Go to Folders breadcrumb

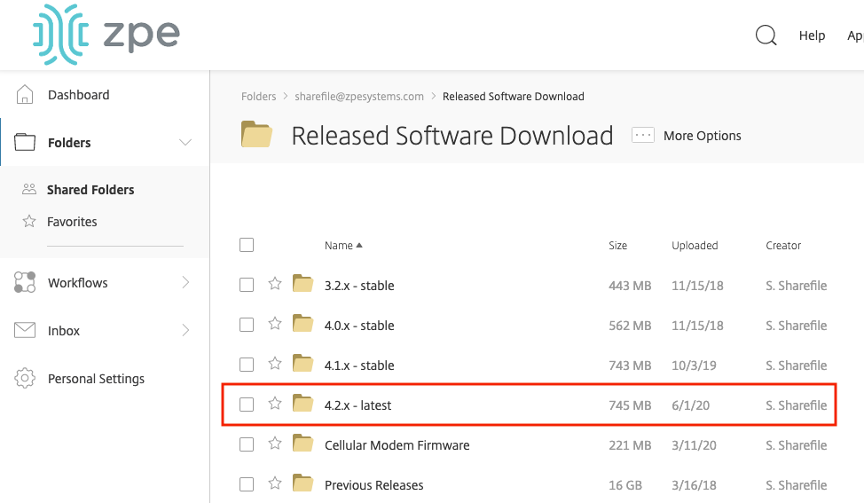click(258, 97)
